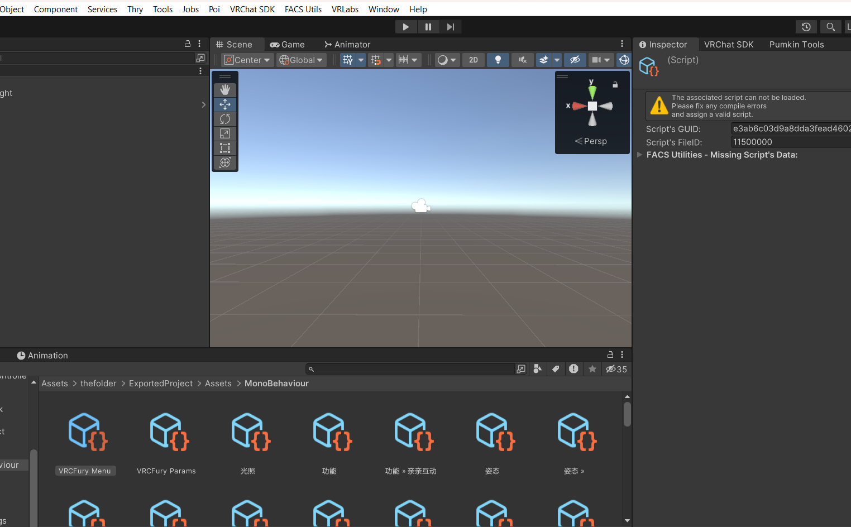Toggle grid visibility on Y axis

tap(348, 60)
